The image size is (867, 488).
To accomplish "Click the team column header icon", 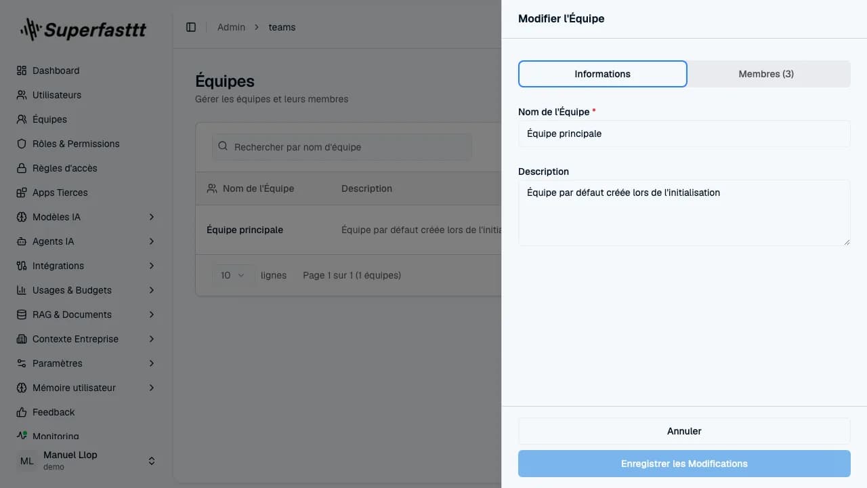I will tap(212, 188).
